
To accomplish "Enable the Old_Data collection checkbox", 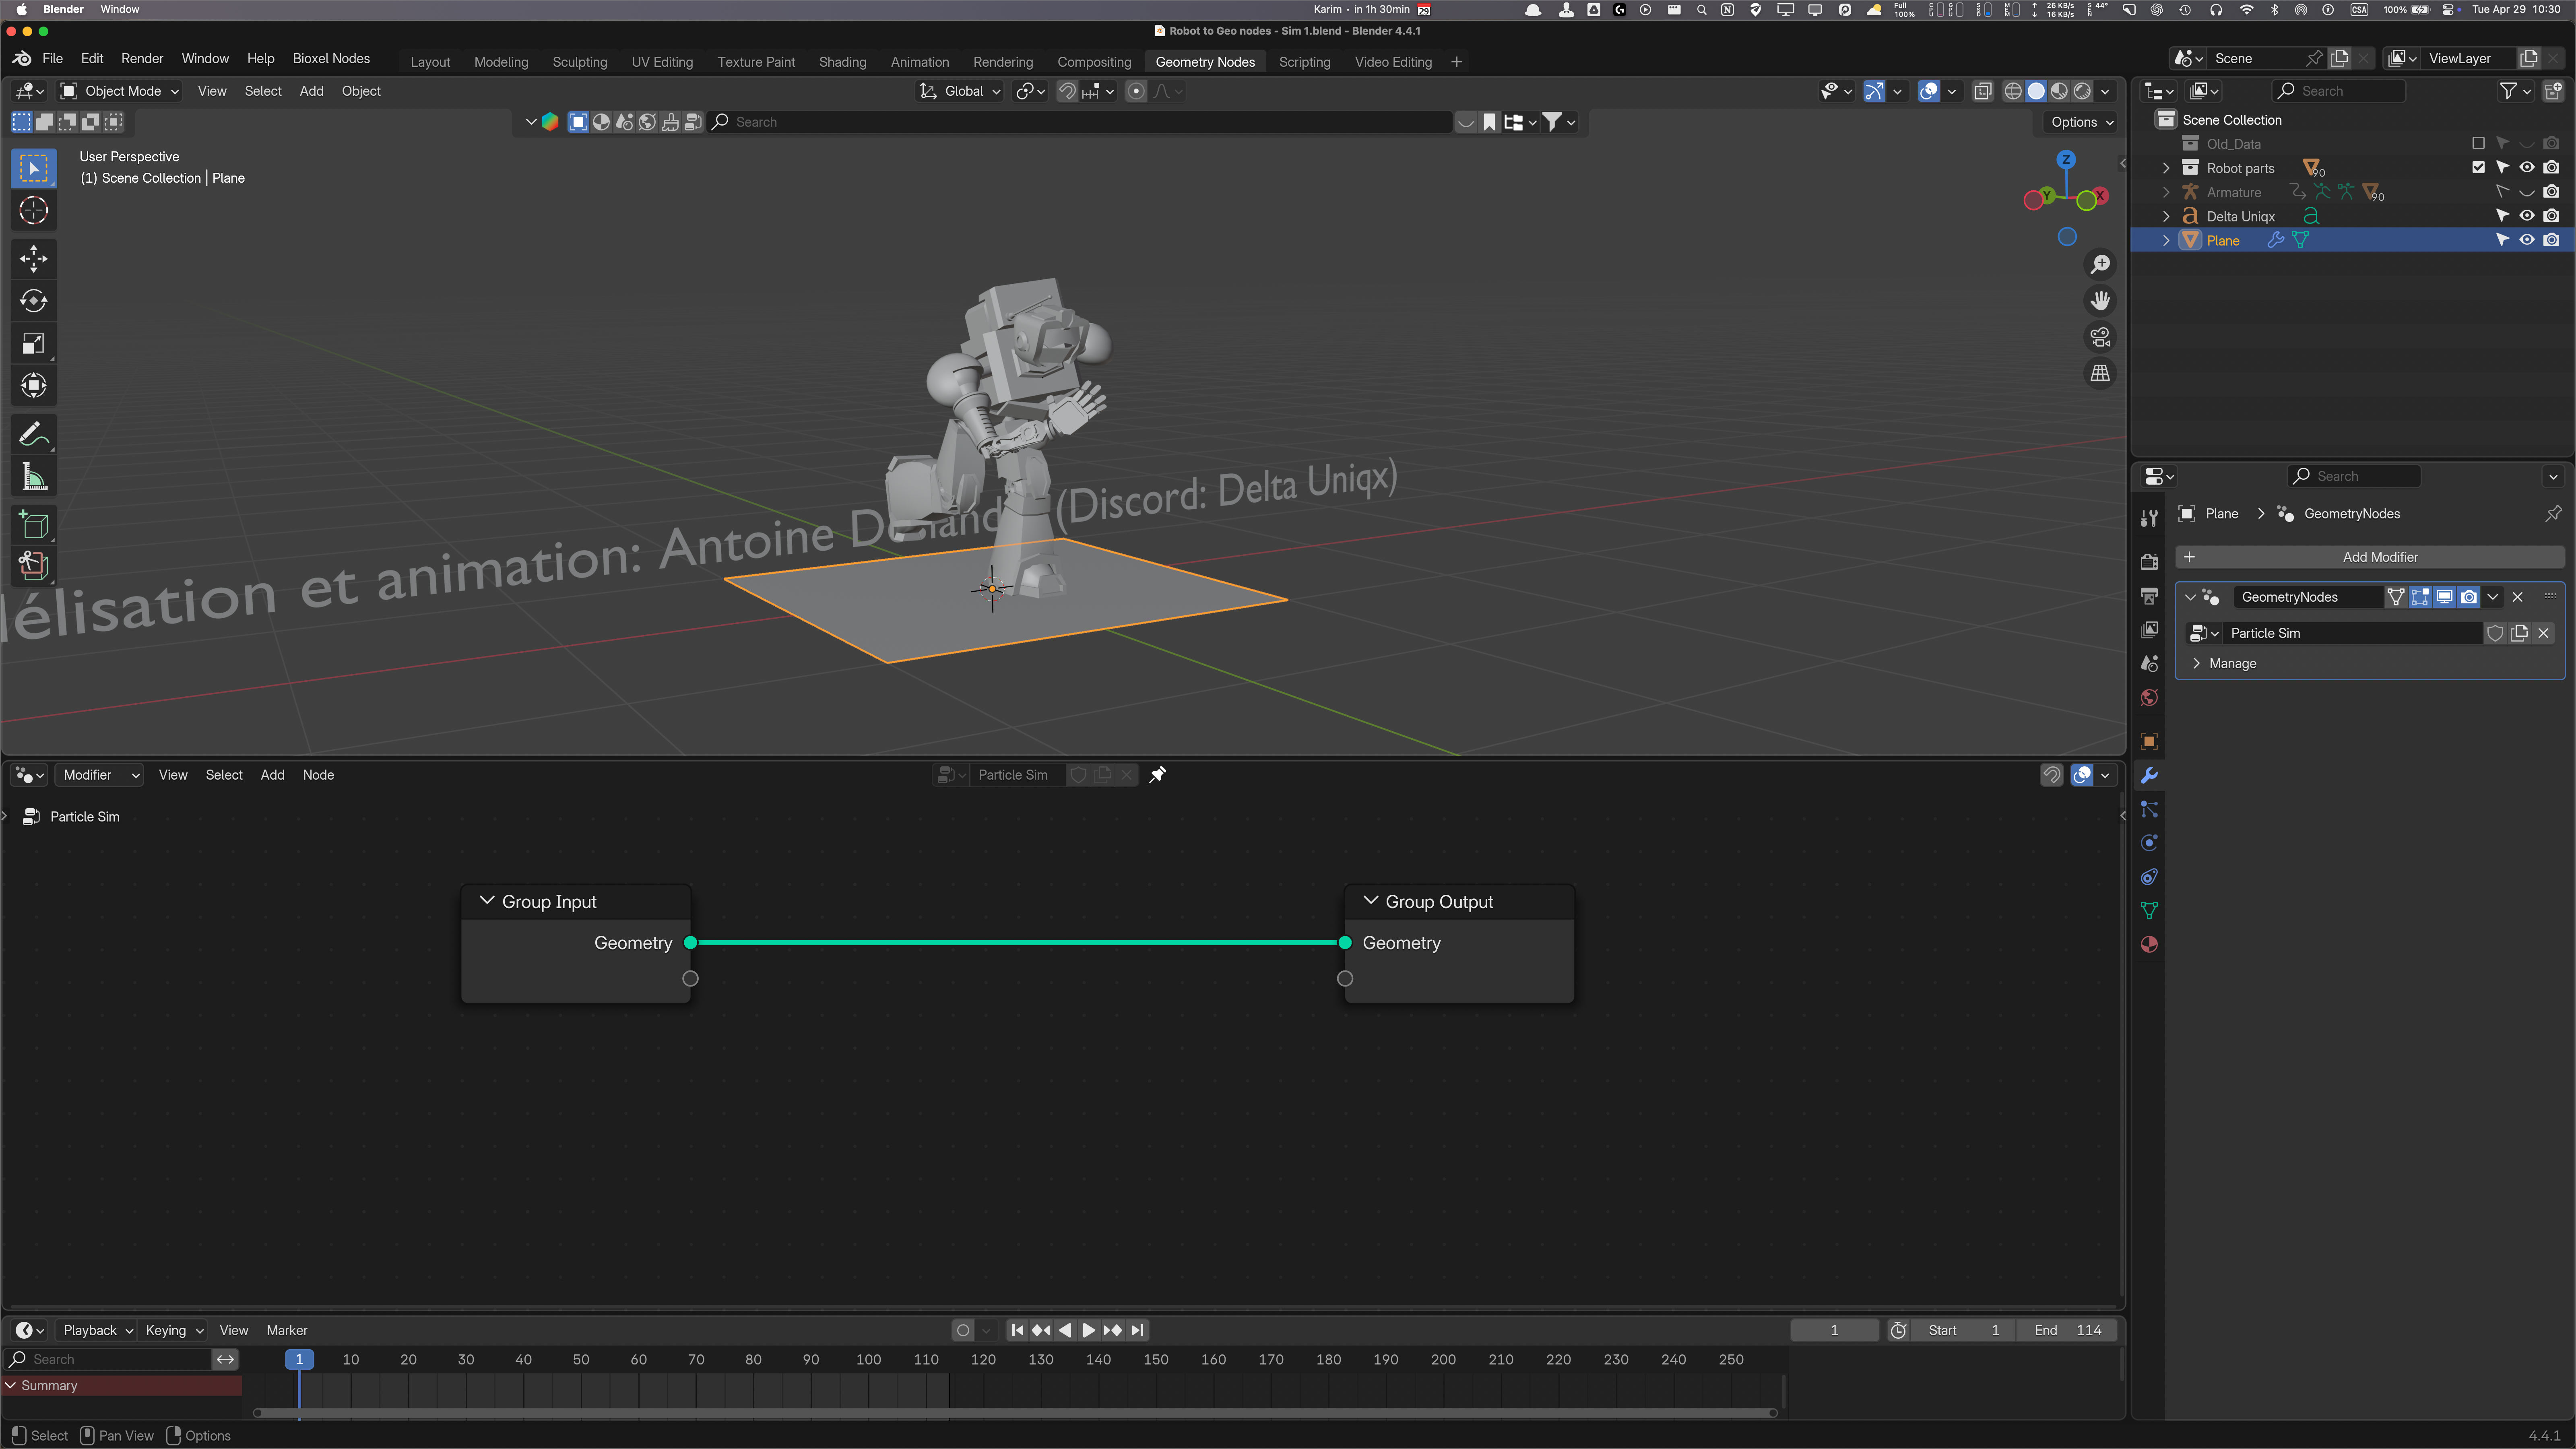I will tap(2478, 144).
